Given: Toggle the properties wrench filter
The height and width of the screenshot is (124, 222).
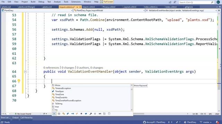Looking at the screenshot, I should [91, 114].
